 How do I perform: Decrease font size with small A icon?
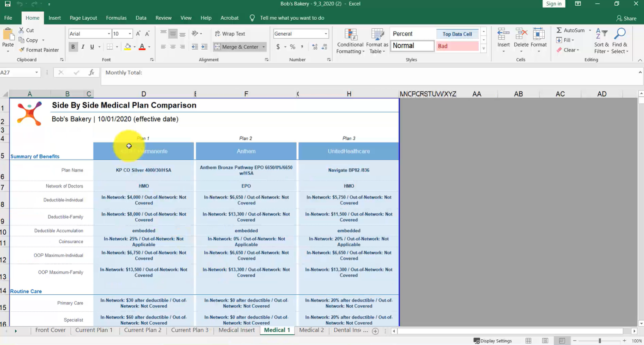(x=147, y=34)
